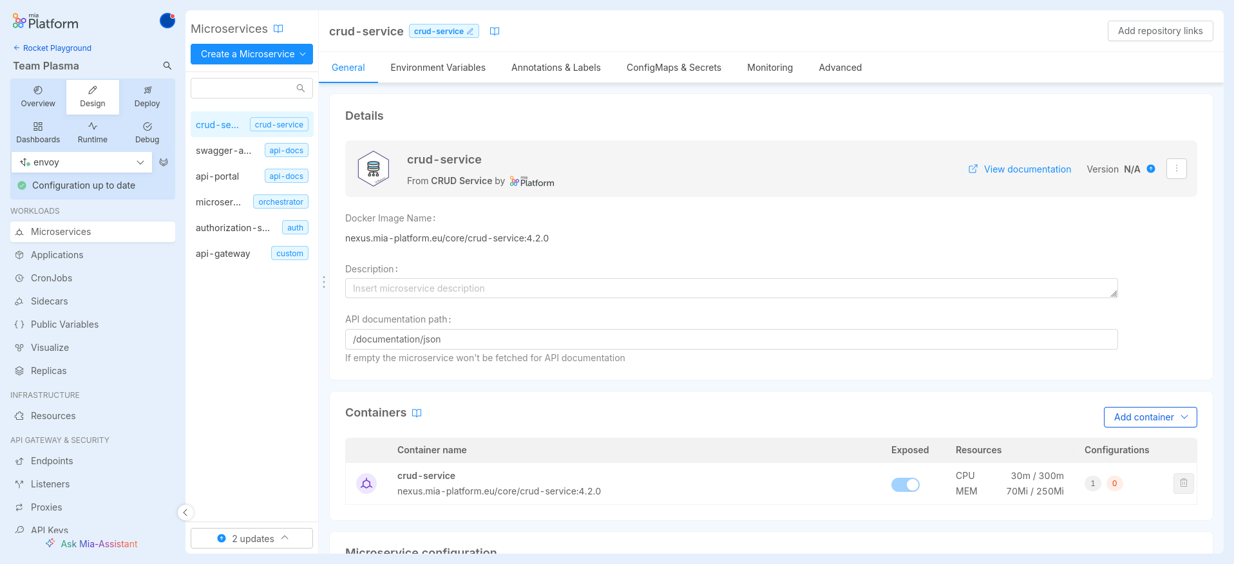Click the Containers documentation book icon

(417, 413)
